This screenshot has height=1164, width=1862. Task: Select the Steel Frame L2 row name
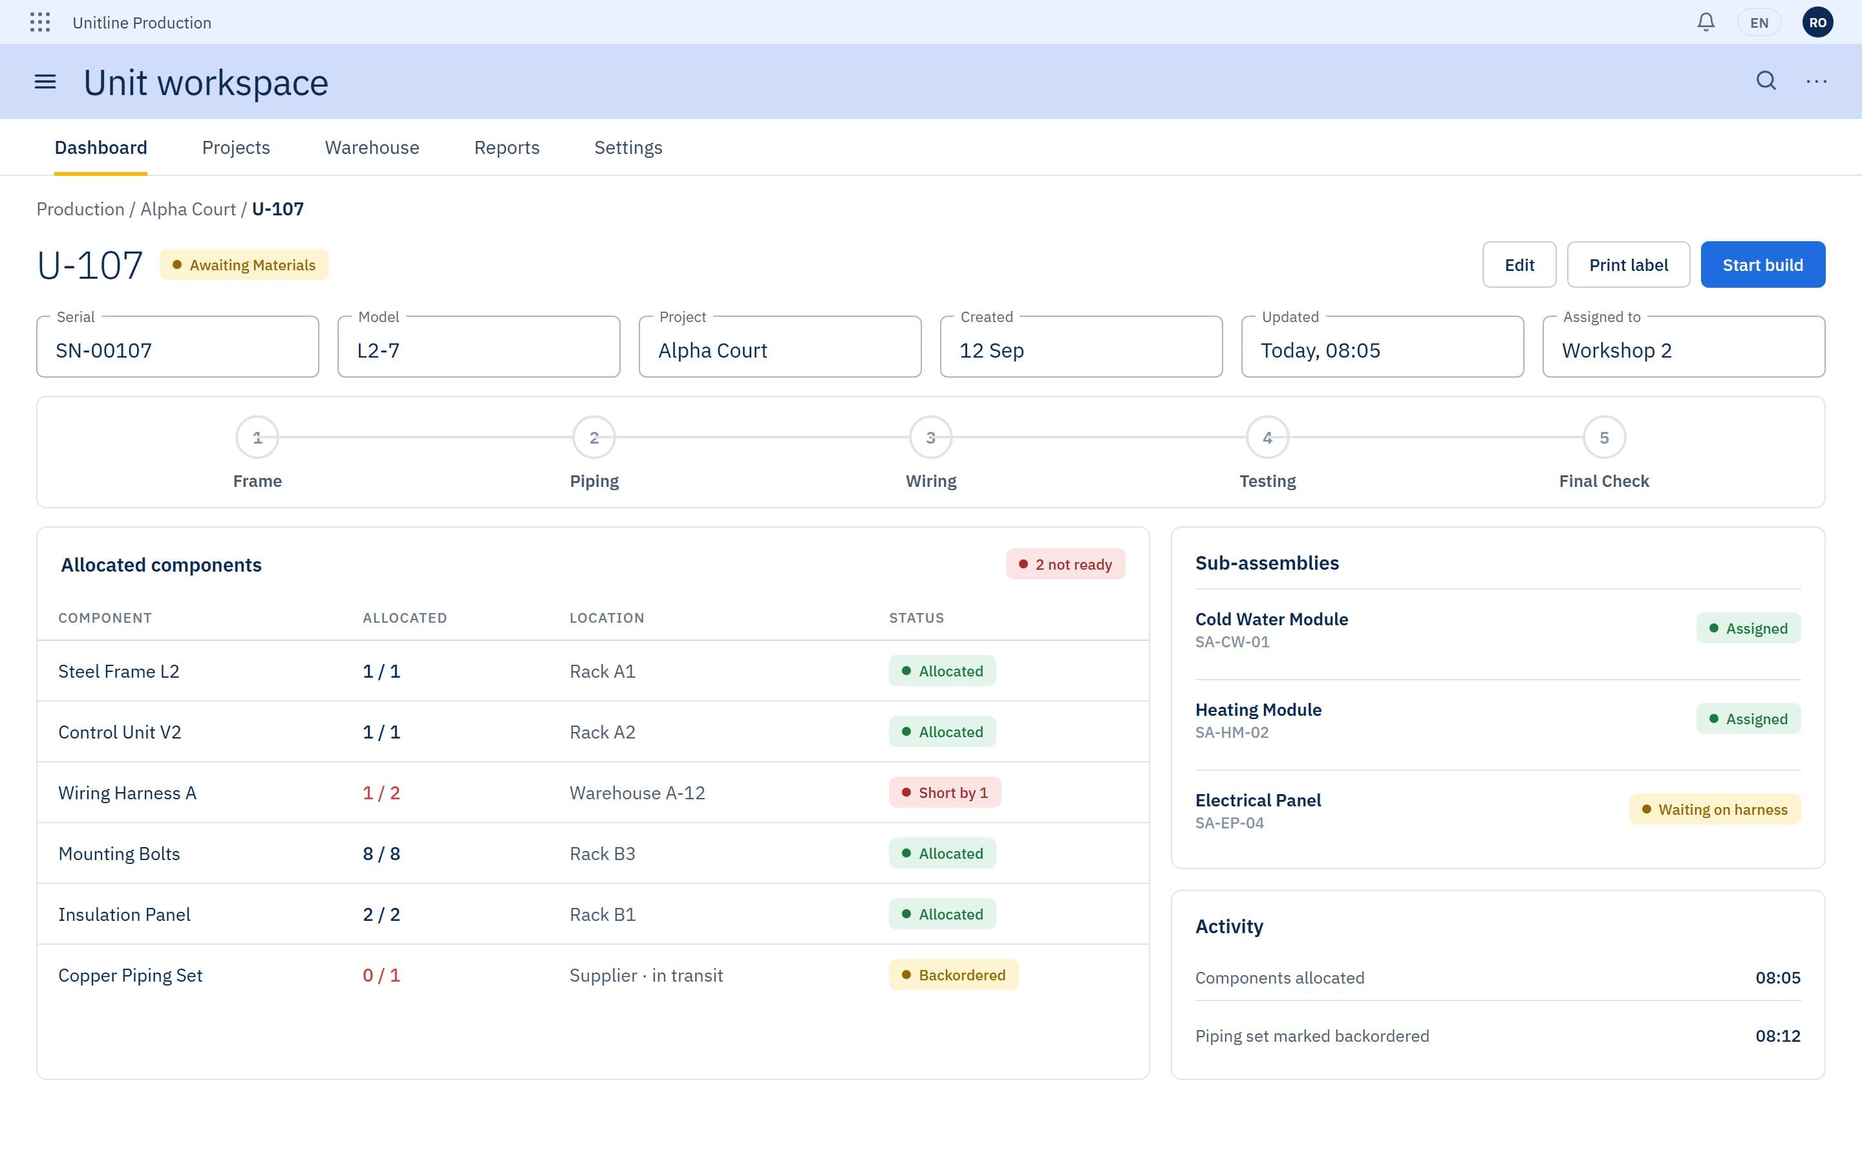click(118, 671)
